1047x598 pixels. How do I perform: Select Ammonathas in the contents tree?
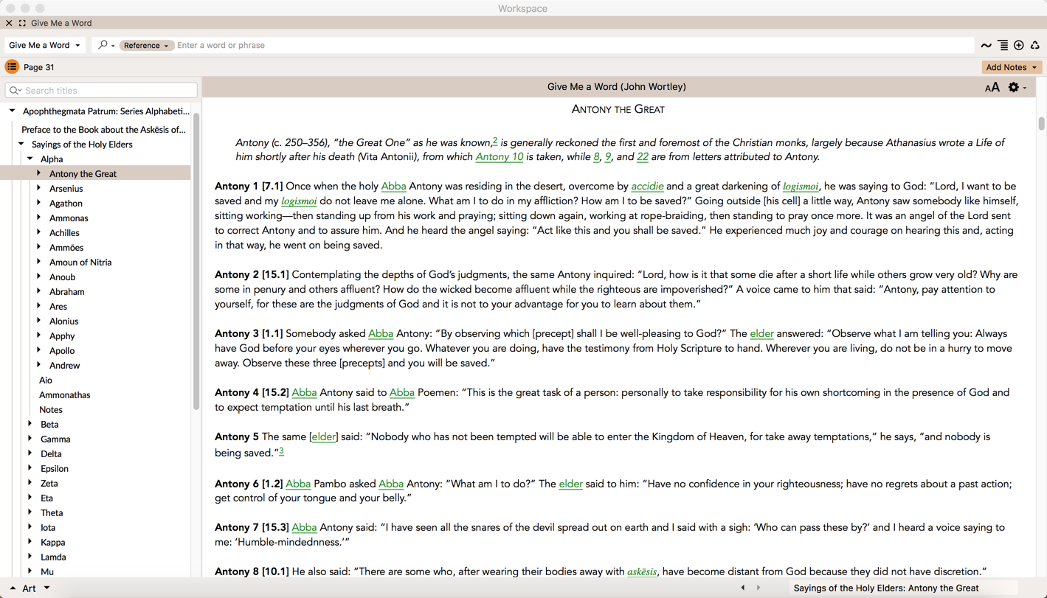tap(65, 395)
